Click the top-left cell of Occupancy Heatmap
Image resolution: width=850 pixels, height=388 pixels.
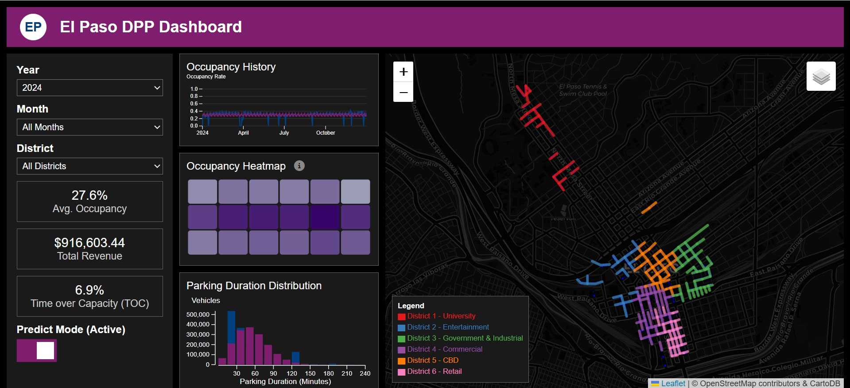pyautogui.click(x=202, y=191)
